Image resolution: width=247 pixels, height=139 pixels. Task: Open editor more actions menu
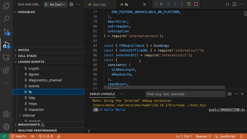[x=241, y=4]
